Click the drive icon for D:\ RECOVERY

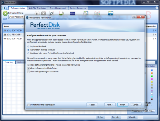[5, 35]
